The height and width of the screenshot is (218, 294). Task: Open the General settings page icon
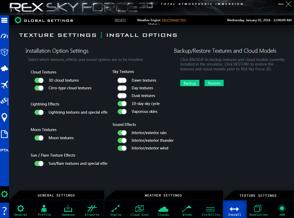tap(21, 210)
